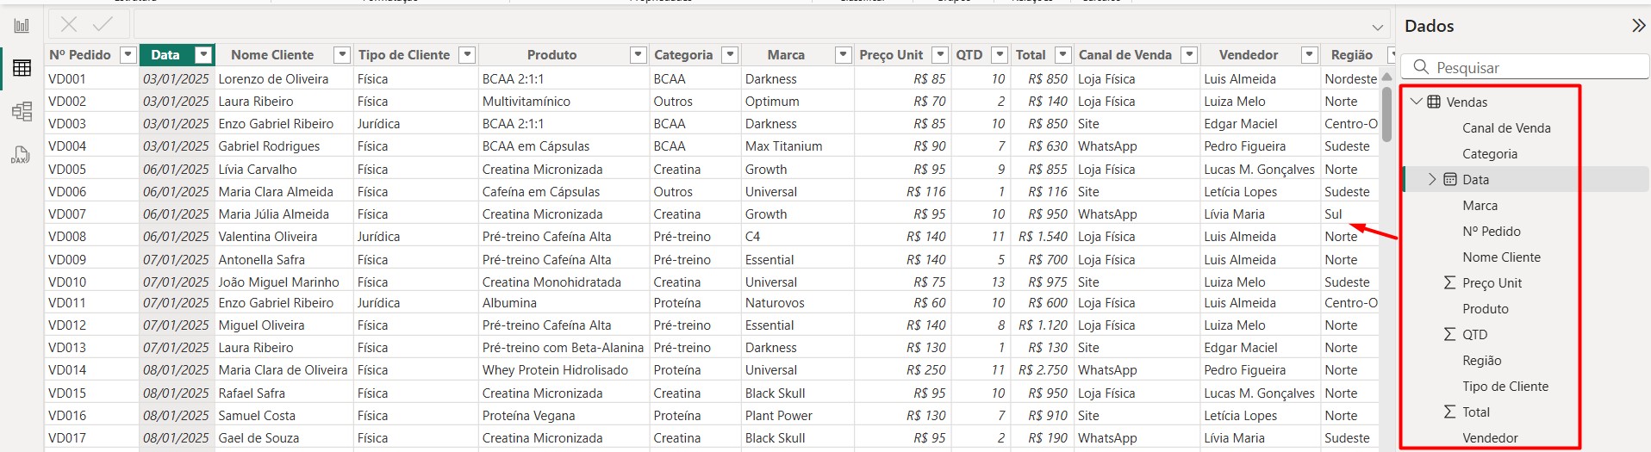Click the Marca column header
This screenshot has width=1651, height=452.
click(x=786, y=55)
